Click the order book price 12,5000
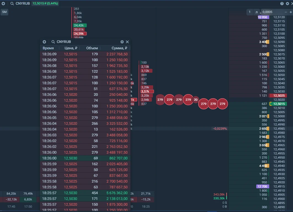The image size is (293, 212). pyautogui.click(x=279, y=116)
